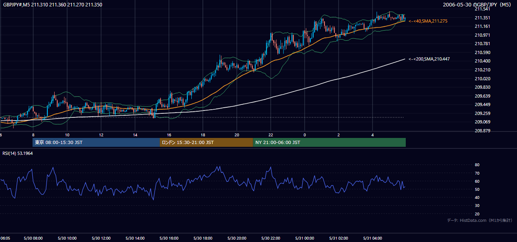Click RSI scale level 80
This screenshot has height=242, width=517.
click(x=477, y=165)
